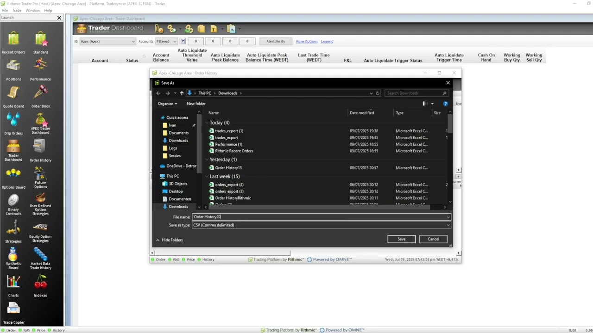Open the Window menu
Viewport: 593px width, 333px height.
[x=32, y=10]
